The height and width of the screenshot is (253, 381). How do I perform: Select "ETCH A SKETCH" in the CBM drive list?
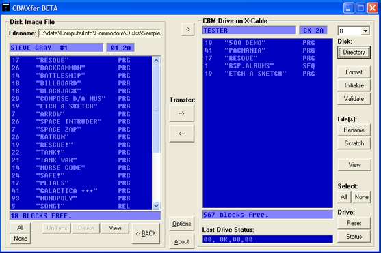[x=267, y=74]
